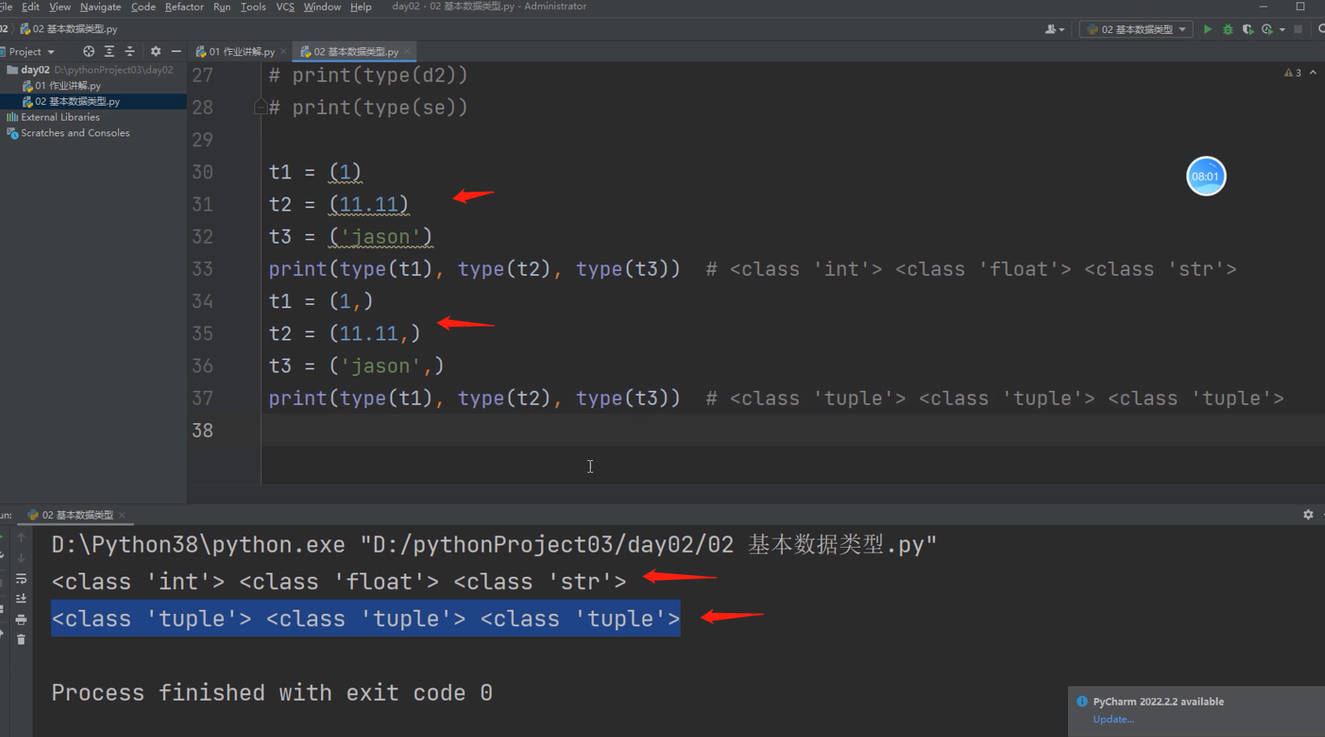Image resolution: width=1325 pixels, height=737 pixels.
Task: Click the Print icon in Run console
Action: pyautogui.click(x=21, y=619)
